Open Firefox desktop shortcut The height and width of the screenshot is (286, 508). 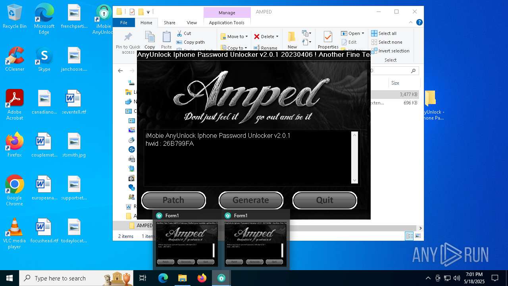tap(15, 145)
